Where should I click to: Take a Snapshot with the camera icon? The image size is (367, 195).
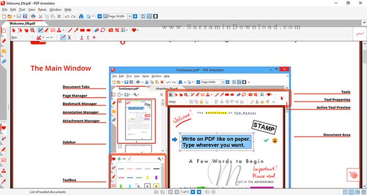[111, 30]
